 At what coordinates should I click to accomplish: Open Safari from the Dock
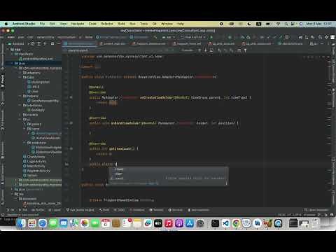[x=43, y=223]
